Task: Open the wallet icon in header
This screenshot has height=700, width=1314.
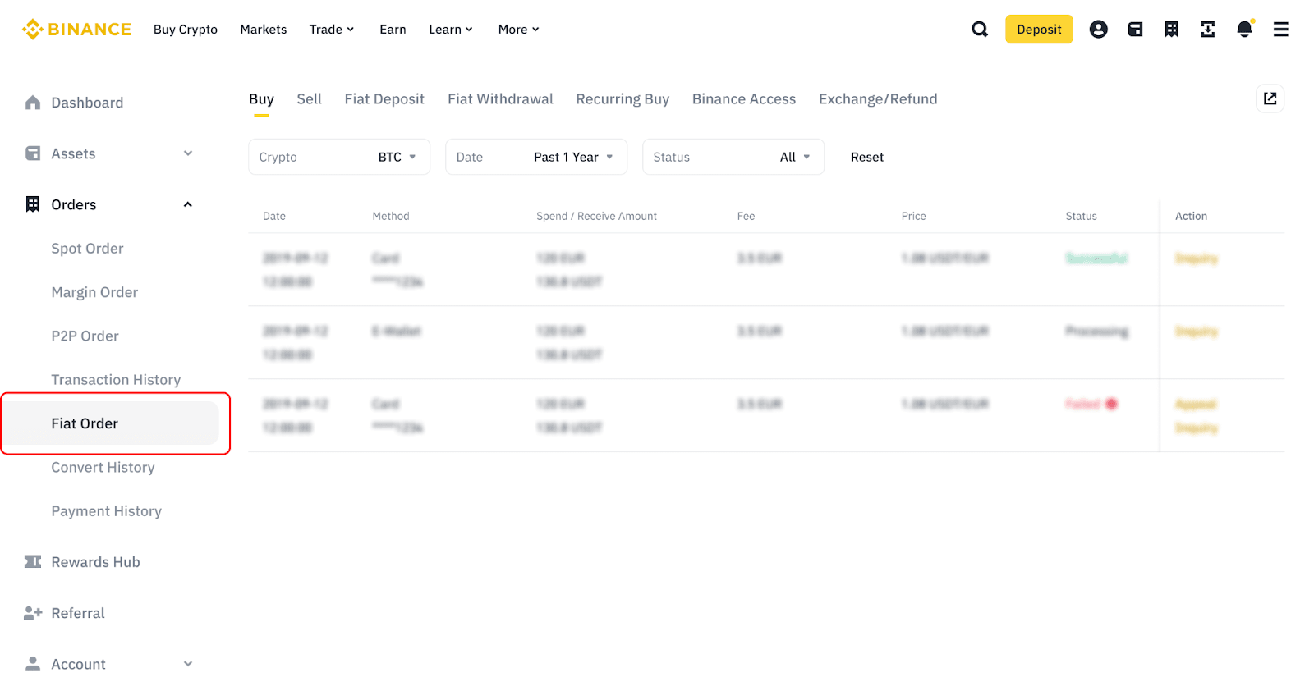Action: click(x=1135, y=30)
